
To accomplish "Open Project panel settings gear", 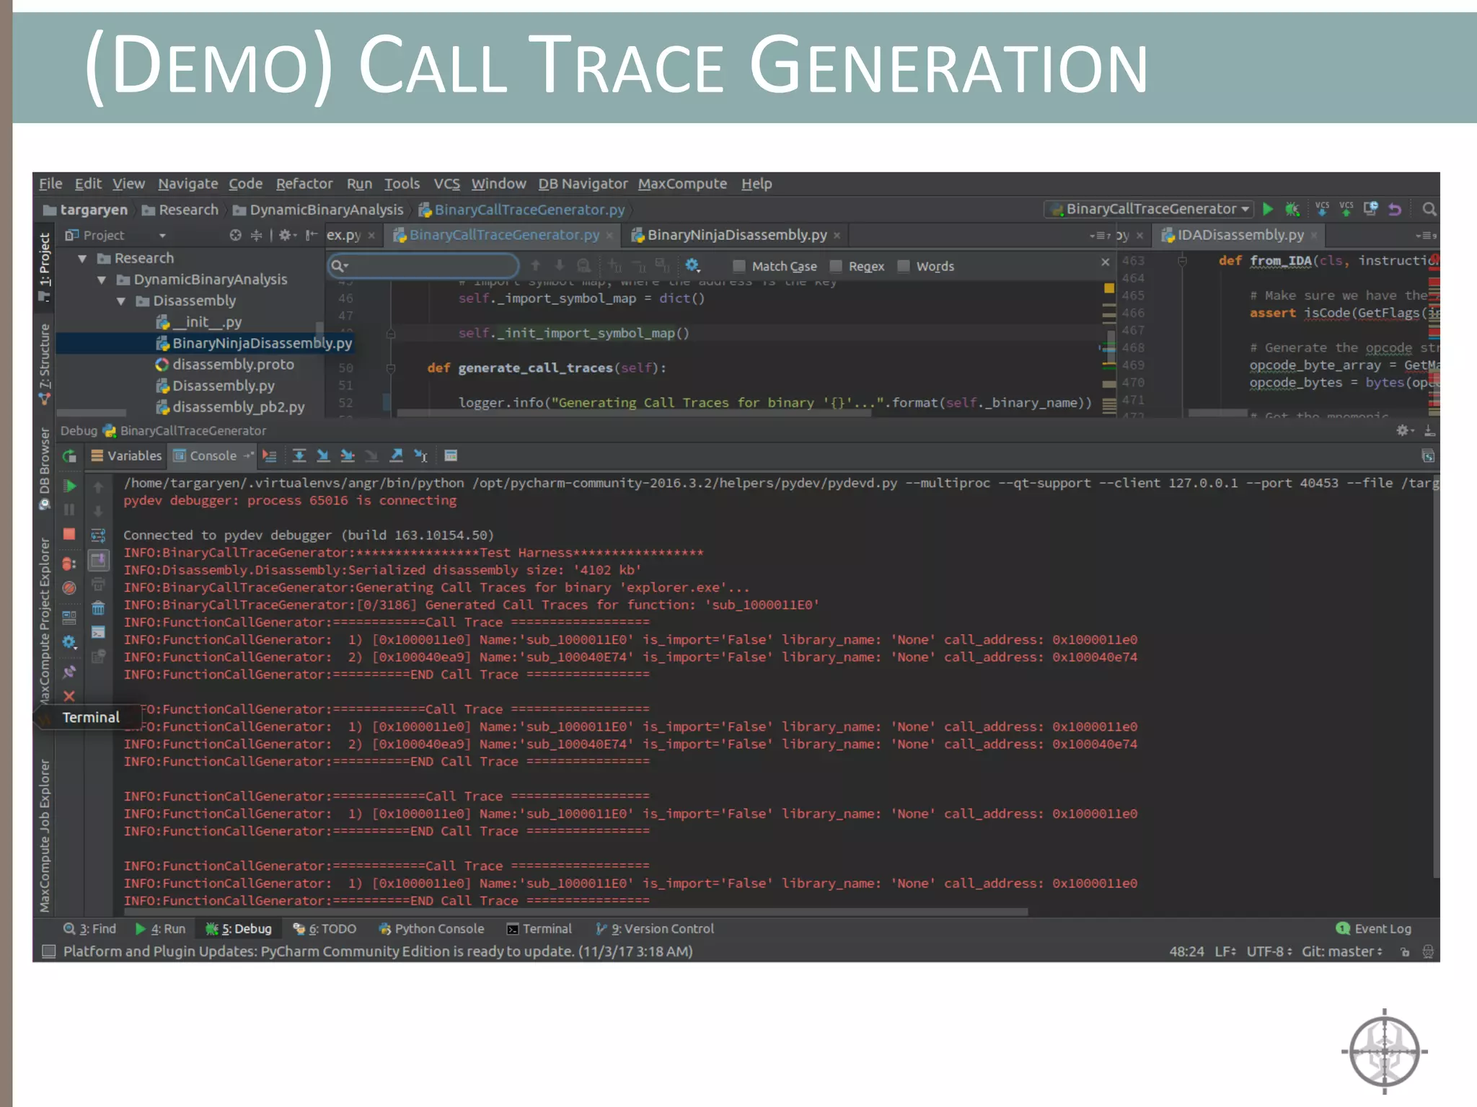I will [x=287, y=235].
